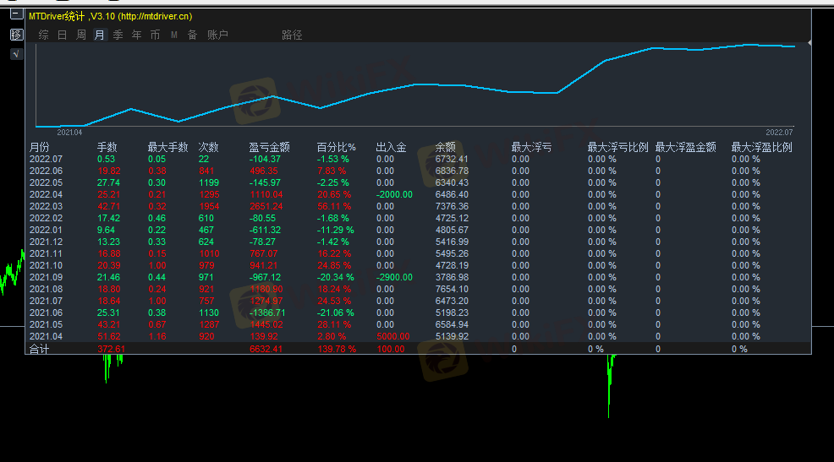834x462 pixels.
Task: Click the 合计 totals row label
Action: click(40, 349)
